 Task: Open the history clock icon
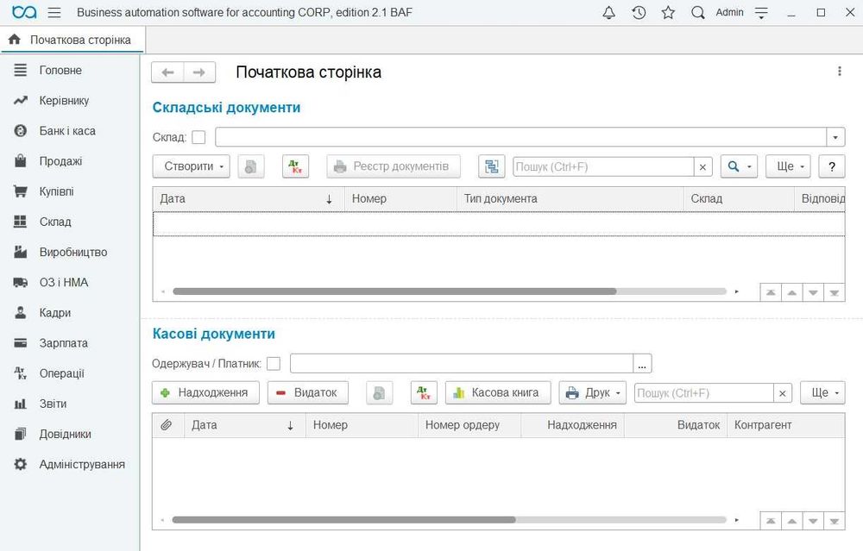[x=639, y=13]
